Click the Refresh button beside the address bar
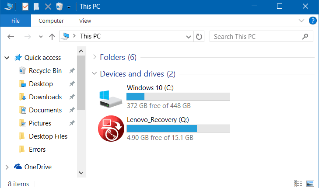 [x=200, y=37]
